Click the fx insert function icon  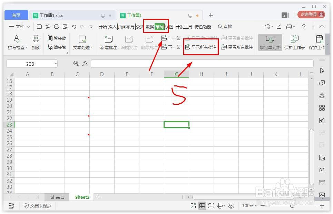pos(85,64)
